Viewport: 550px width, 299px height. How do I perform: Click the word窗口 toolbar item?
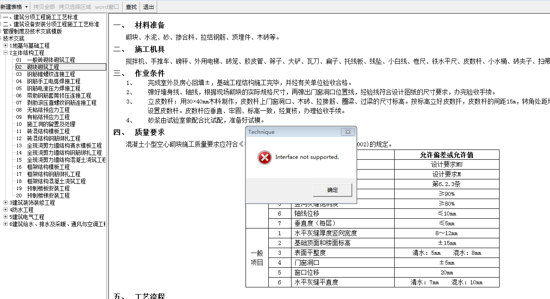tap(107, 7)
